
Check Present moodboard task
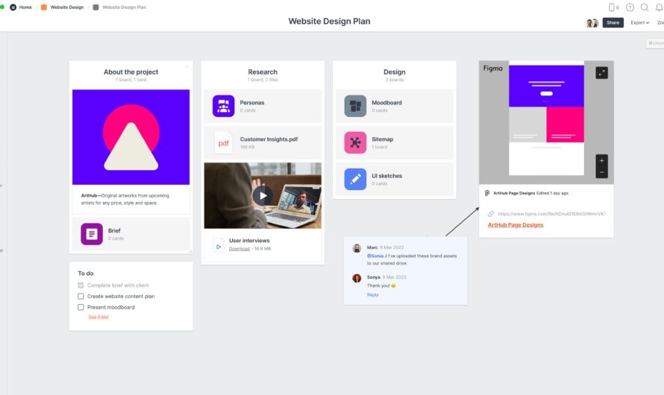tap(81, 308)
